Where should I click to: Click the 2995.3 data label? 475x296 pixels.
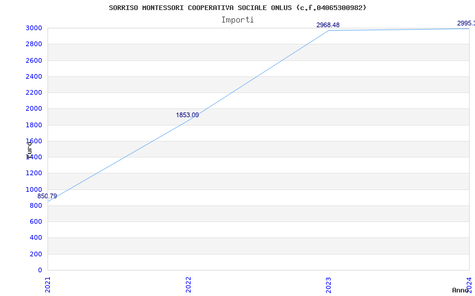[465, 23]
